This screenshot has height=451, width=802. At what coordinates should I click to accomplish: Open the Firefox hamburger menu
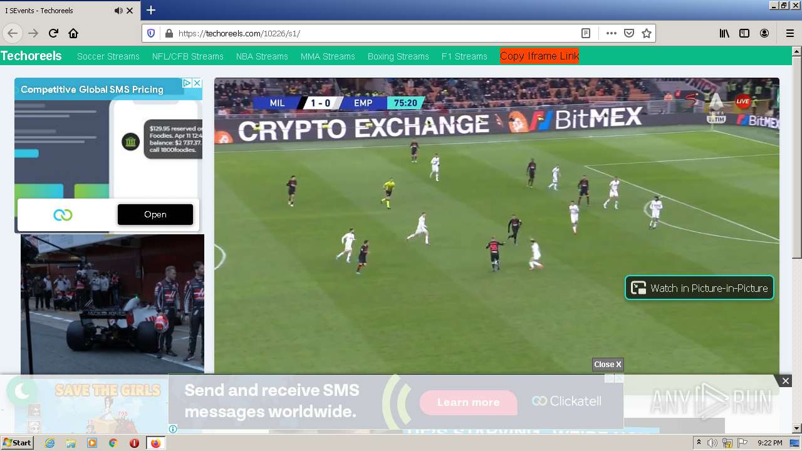point(789,33)
